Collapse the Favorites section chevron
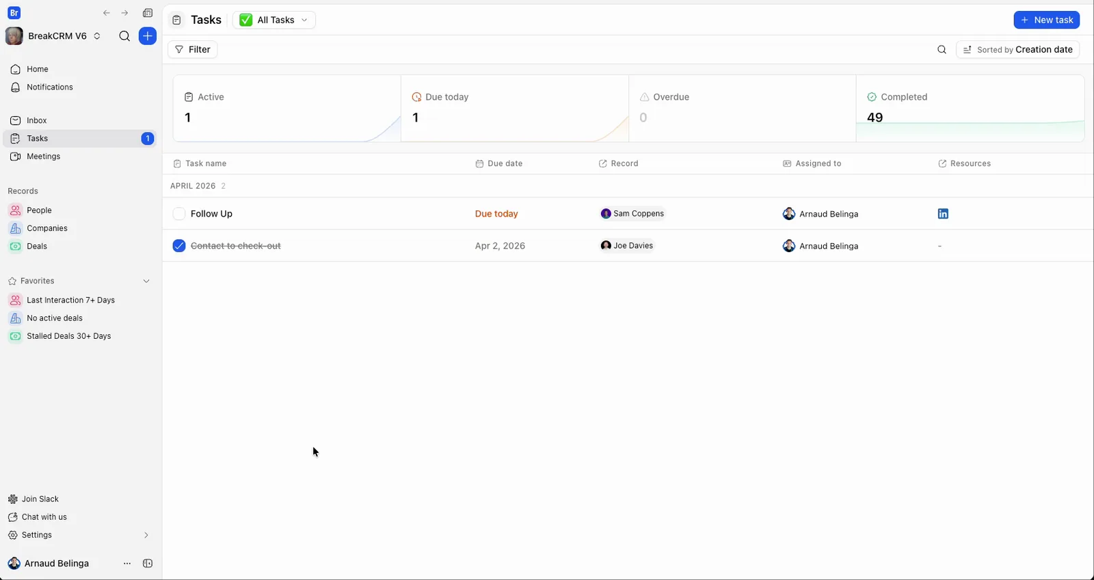 click(146, 281)
